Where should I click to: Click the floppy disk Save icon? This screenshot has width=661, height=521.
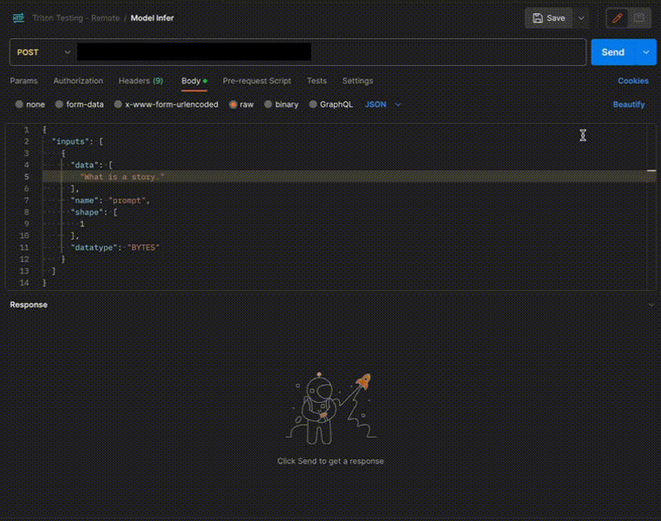pyautogui.click(x=538, y=18)
